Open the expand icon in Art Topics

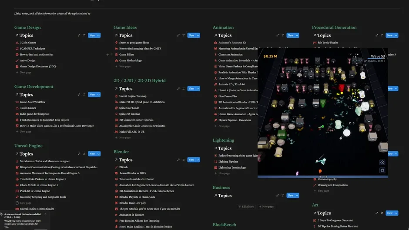point(376,213)
